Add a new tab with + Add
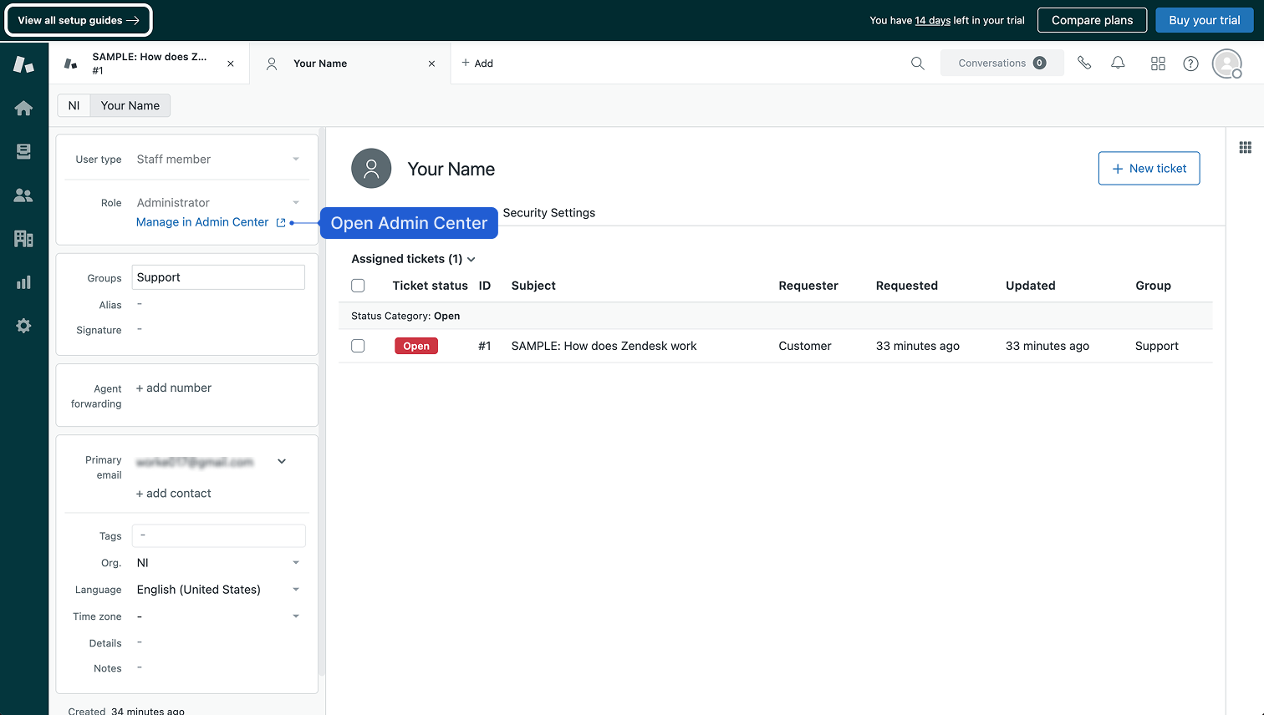This screenshot has height=715, width=1264. coord(477,63)
